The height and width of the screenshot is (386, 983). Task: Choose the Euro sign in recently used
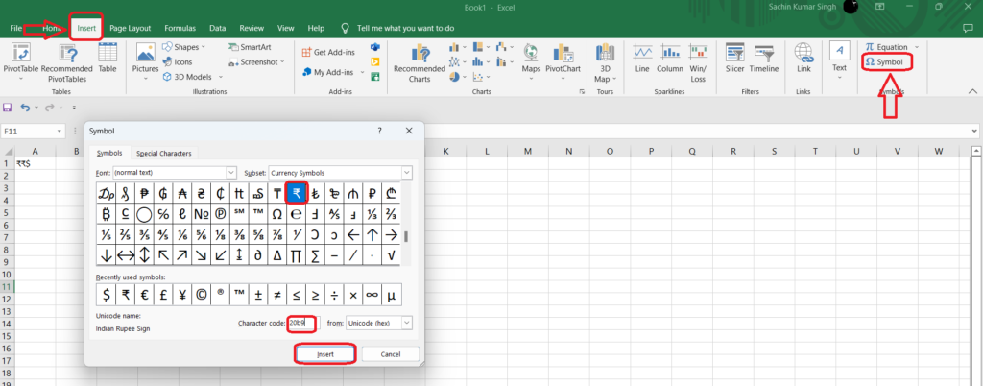144,295
